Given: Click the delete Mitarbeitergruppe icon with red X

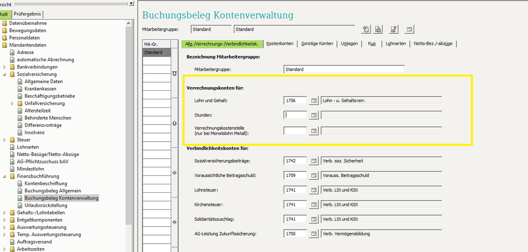Looking at the screenshot, I should (x=394, y=29).
